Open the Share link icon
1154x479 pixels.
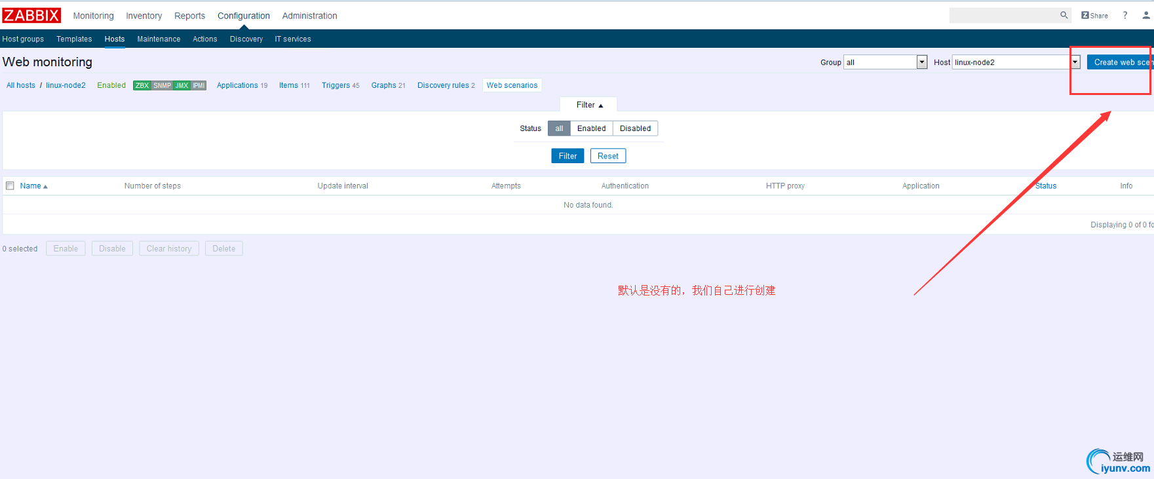[x=1094, y=16]
